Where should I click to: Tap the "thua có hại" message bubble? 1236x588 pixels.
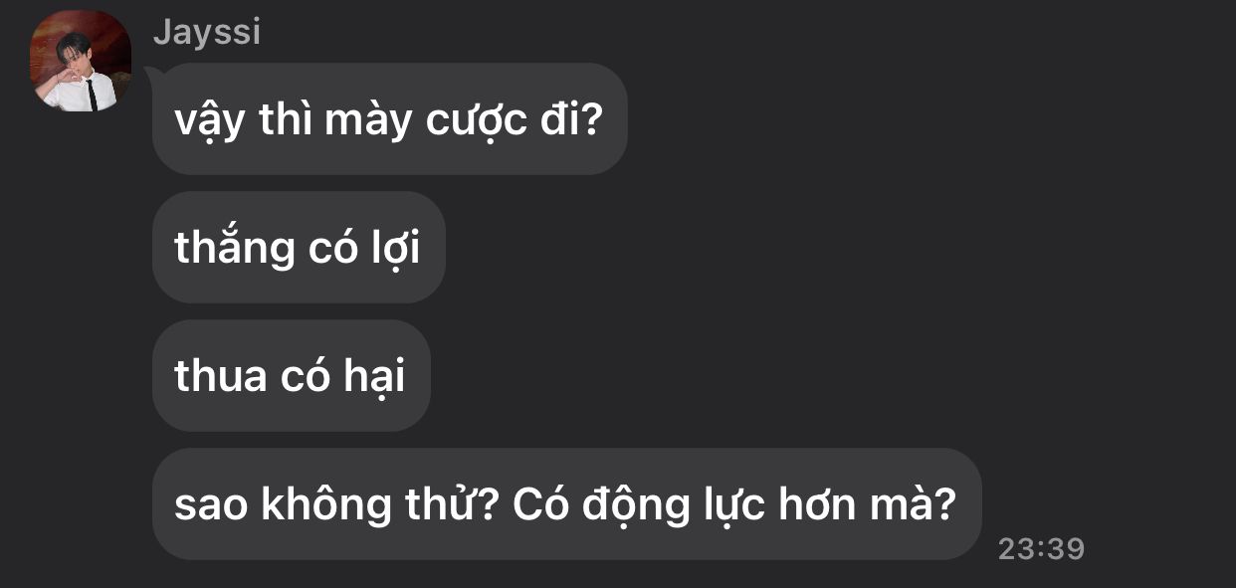coord(292,376)
